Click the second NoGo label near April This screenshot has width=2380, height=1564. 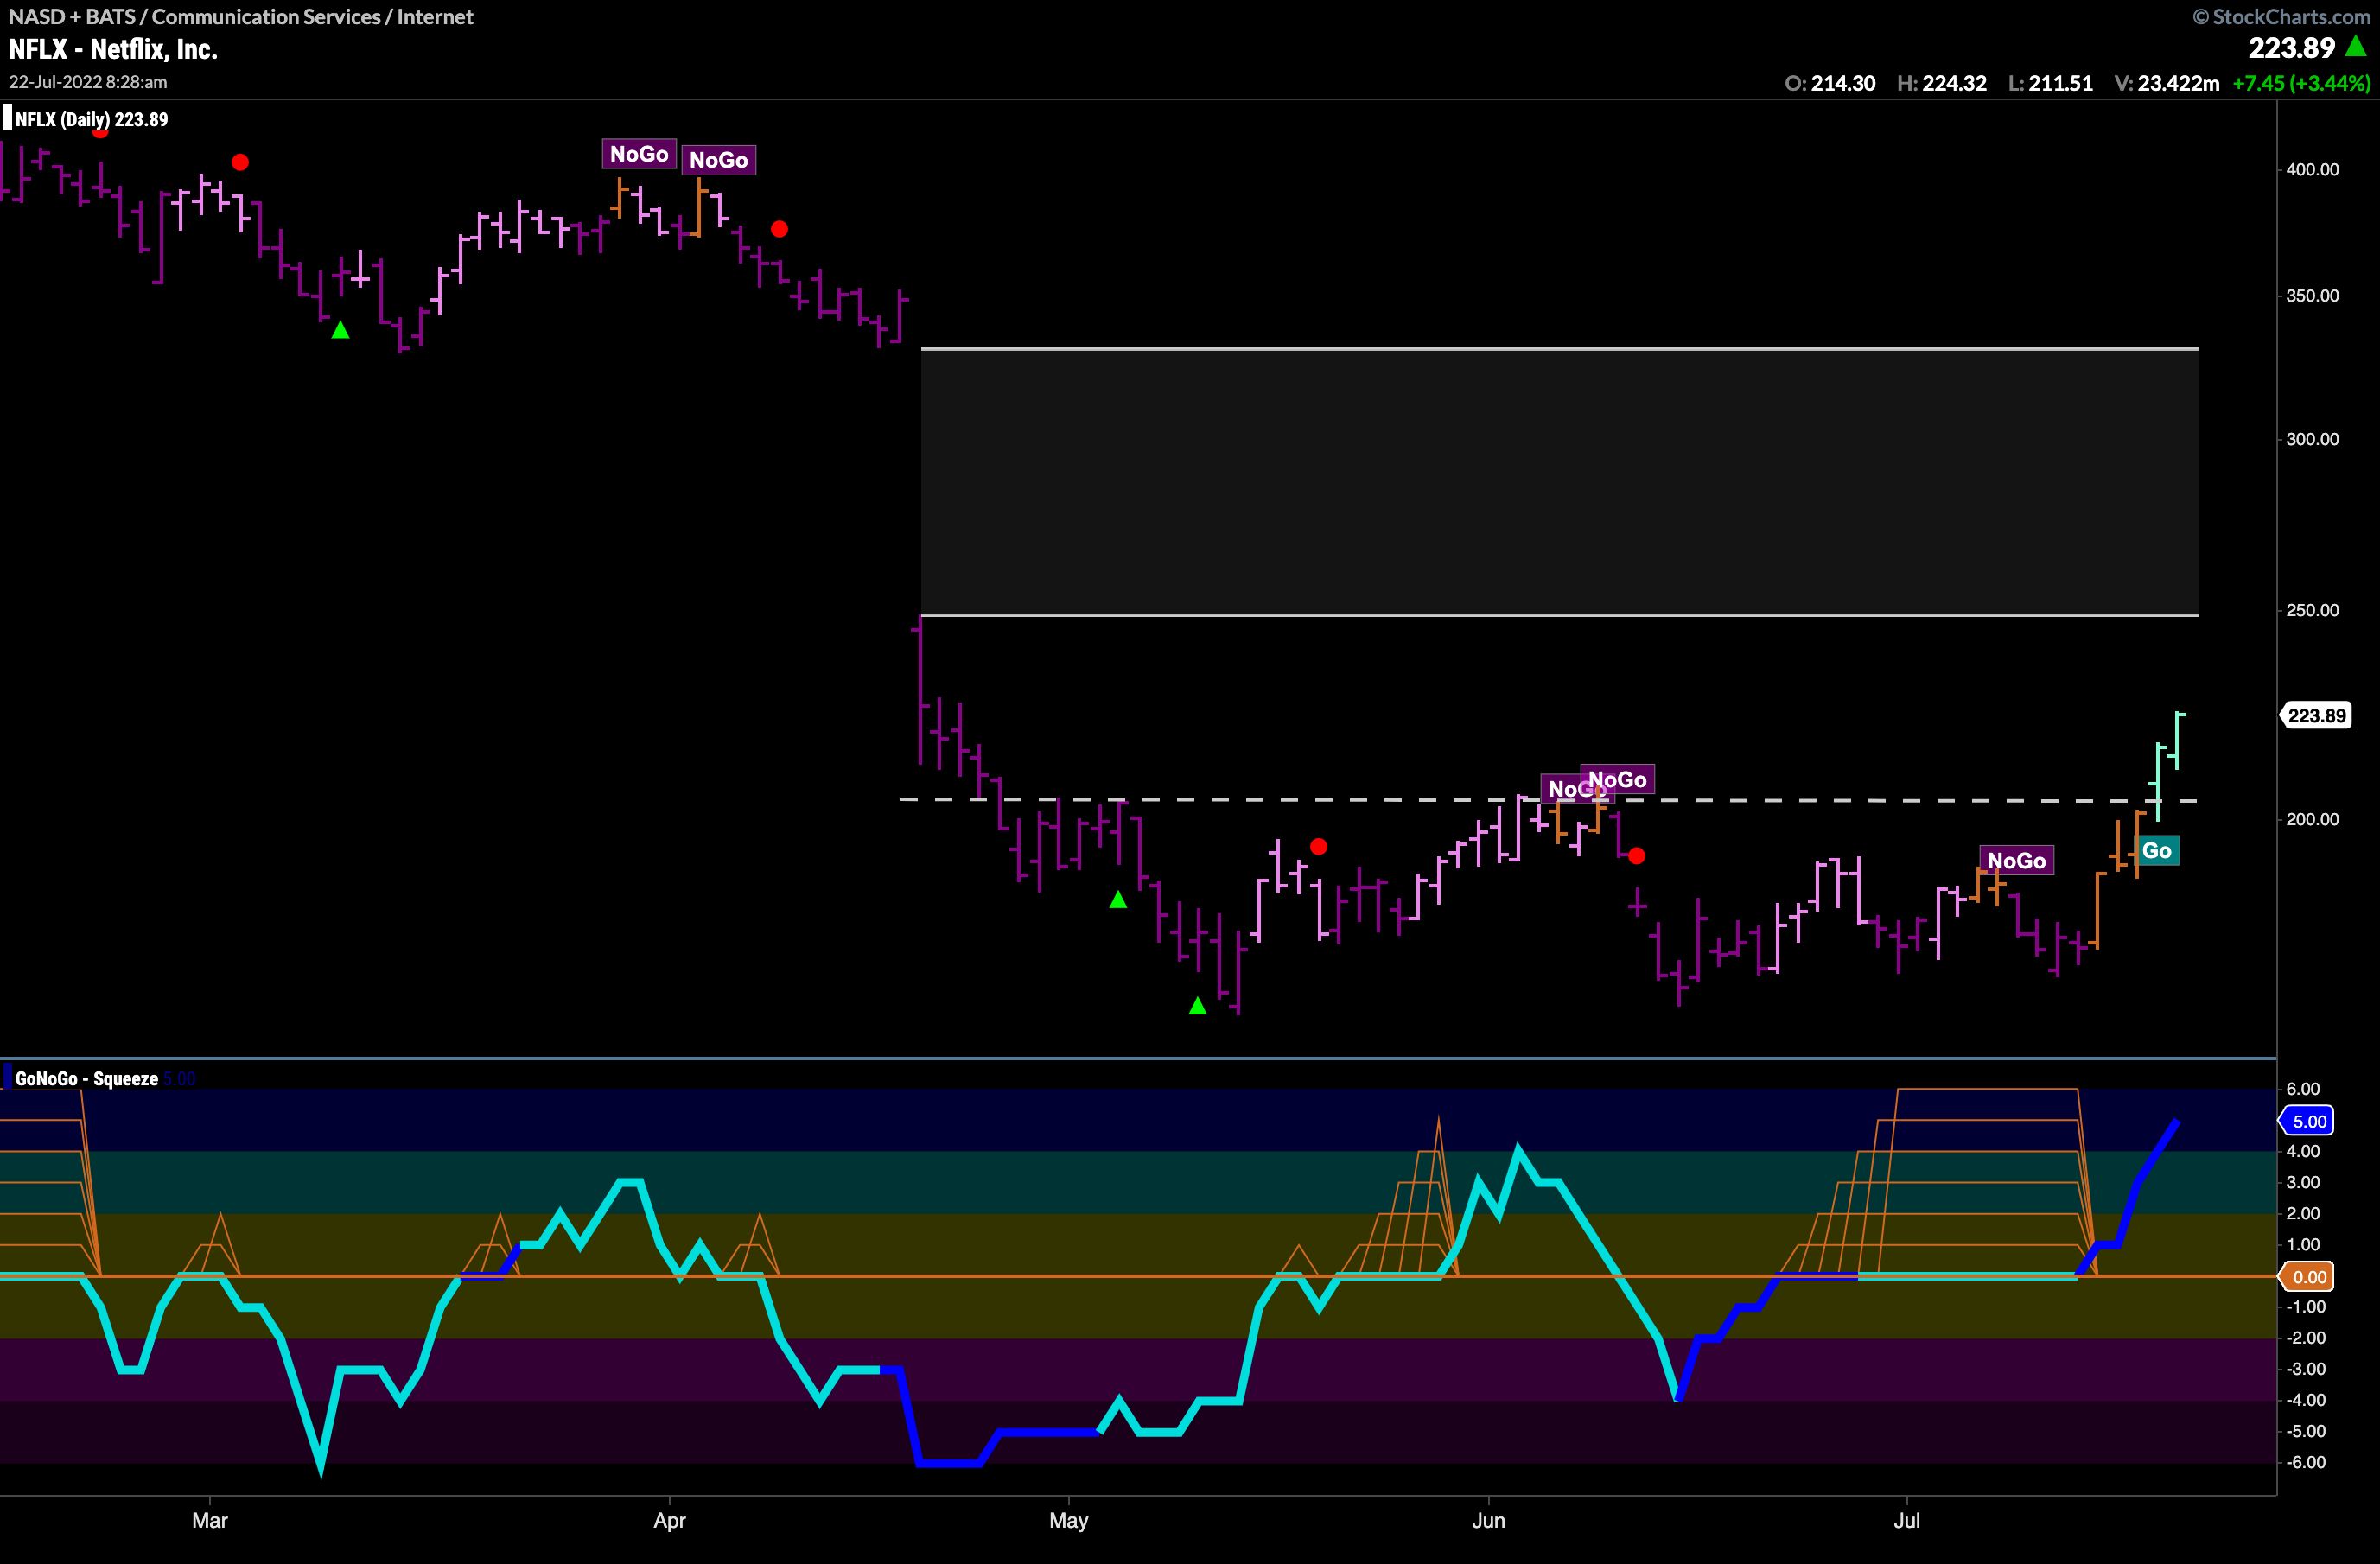[x=718, y=160]
